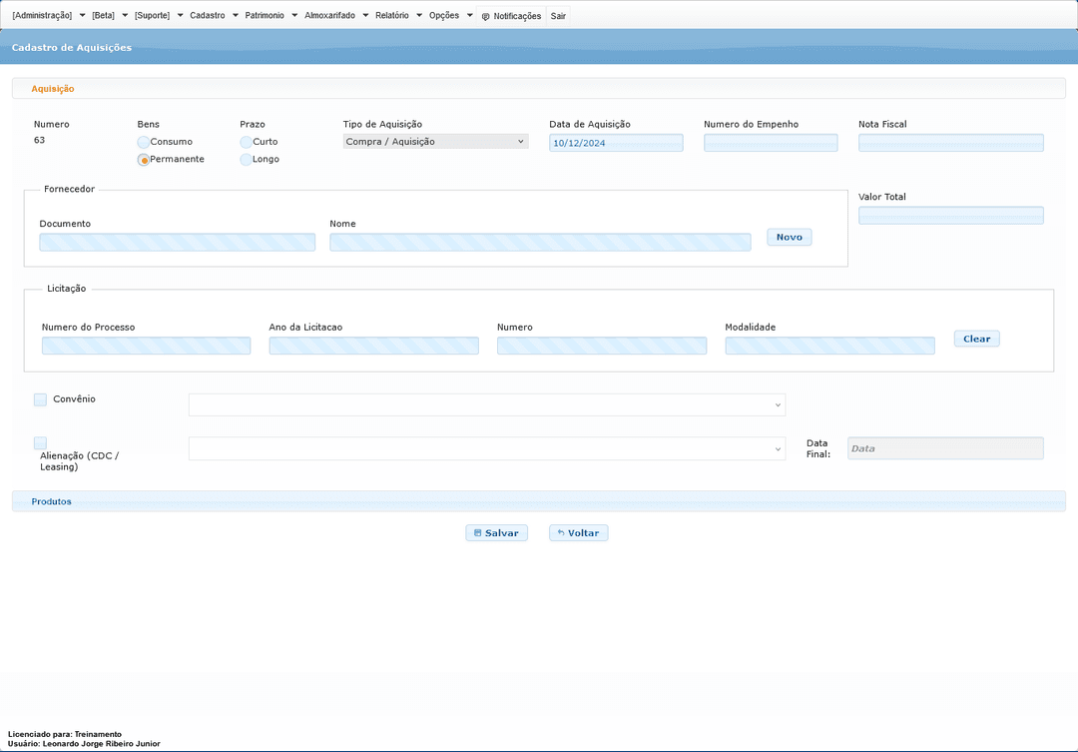Click the Clear button in Licitação
The image size is (1078, 752).
pyautogui.click(x=976, y=339)
